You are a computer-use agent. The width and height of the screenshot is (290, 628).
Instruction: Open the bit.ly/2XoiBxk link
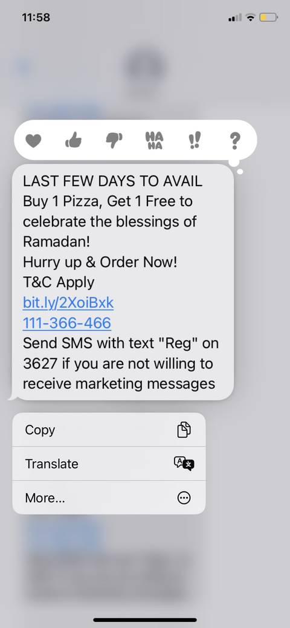pos(68,303)
